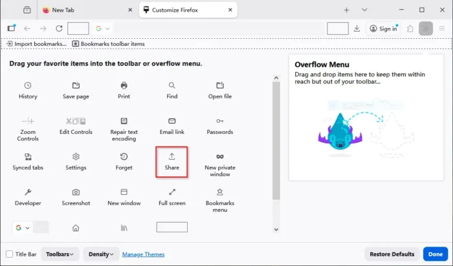The height and width of the screenshot is (266, 453).
Task: Click the Print icon
Action: 124,86
